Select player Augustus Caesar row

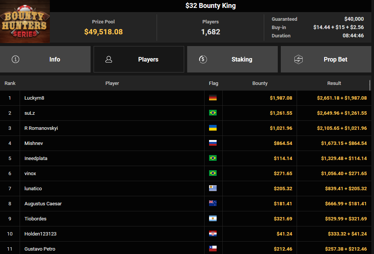pos(43,204)
